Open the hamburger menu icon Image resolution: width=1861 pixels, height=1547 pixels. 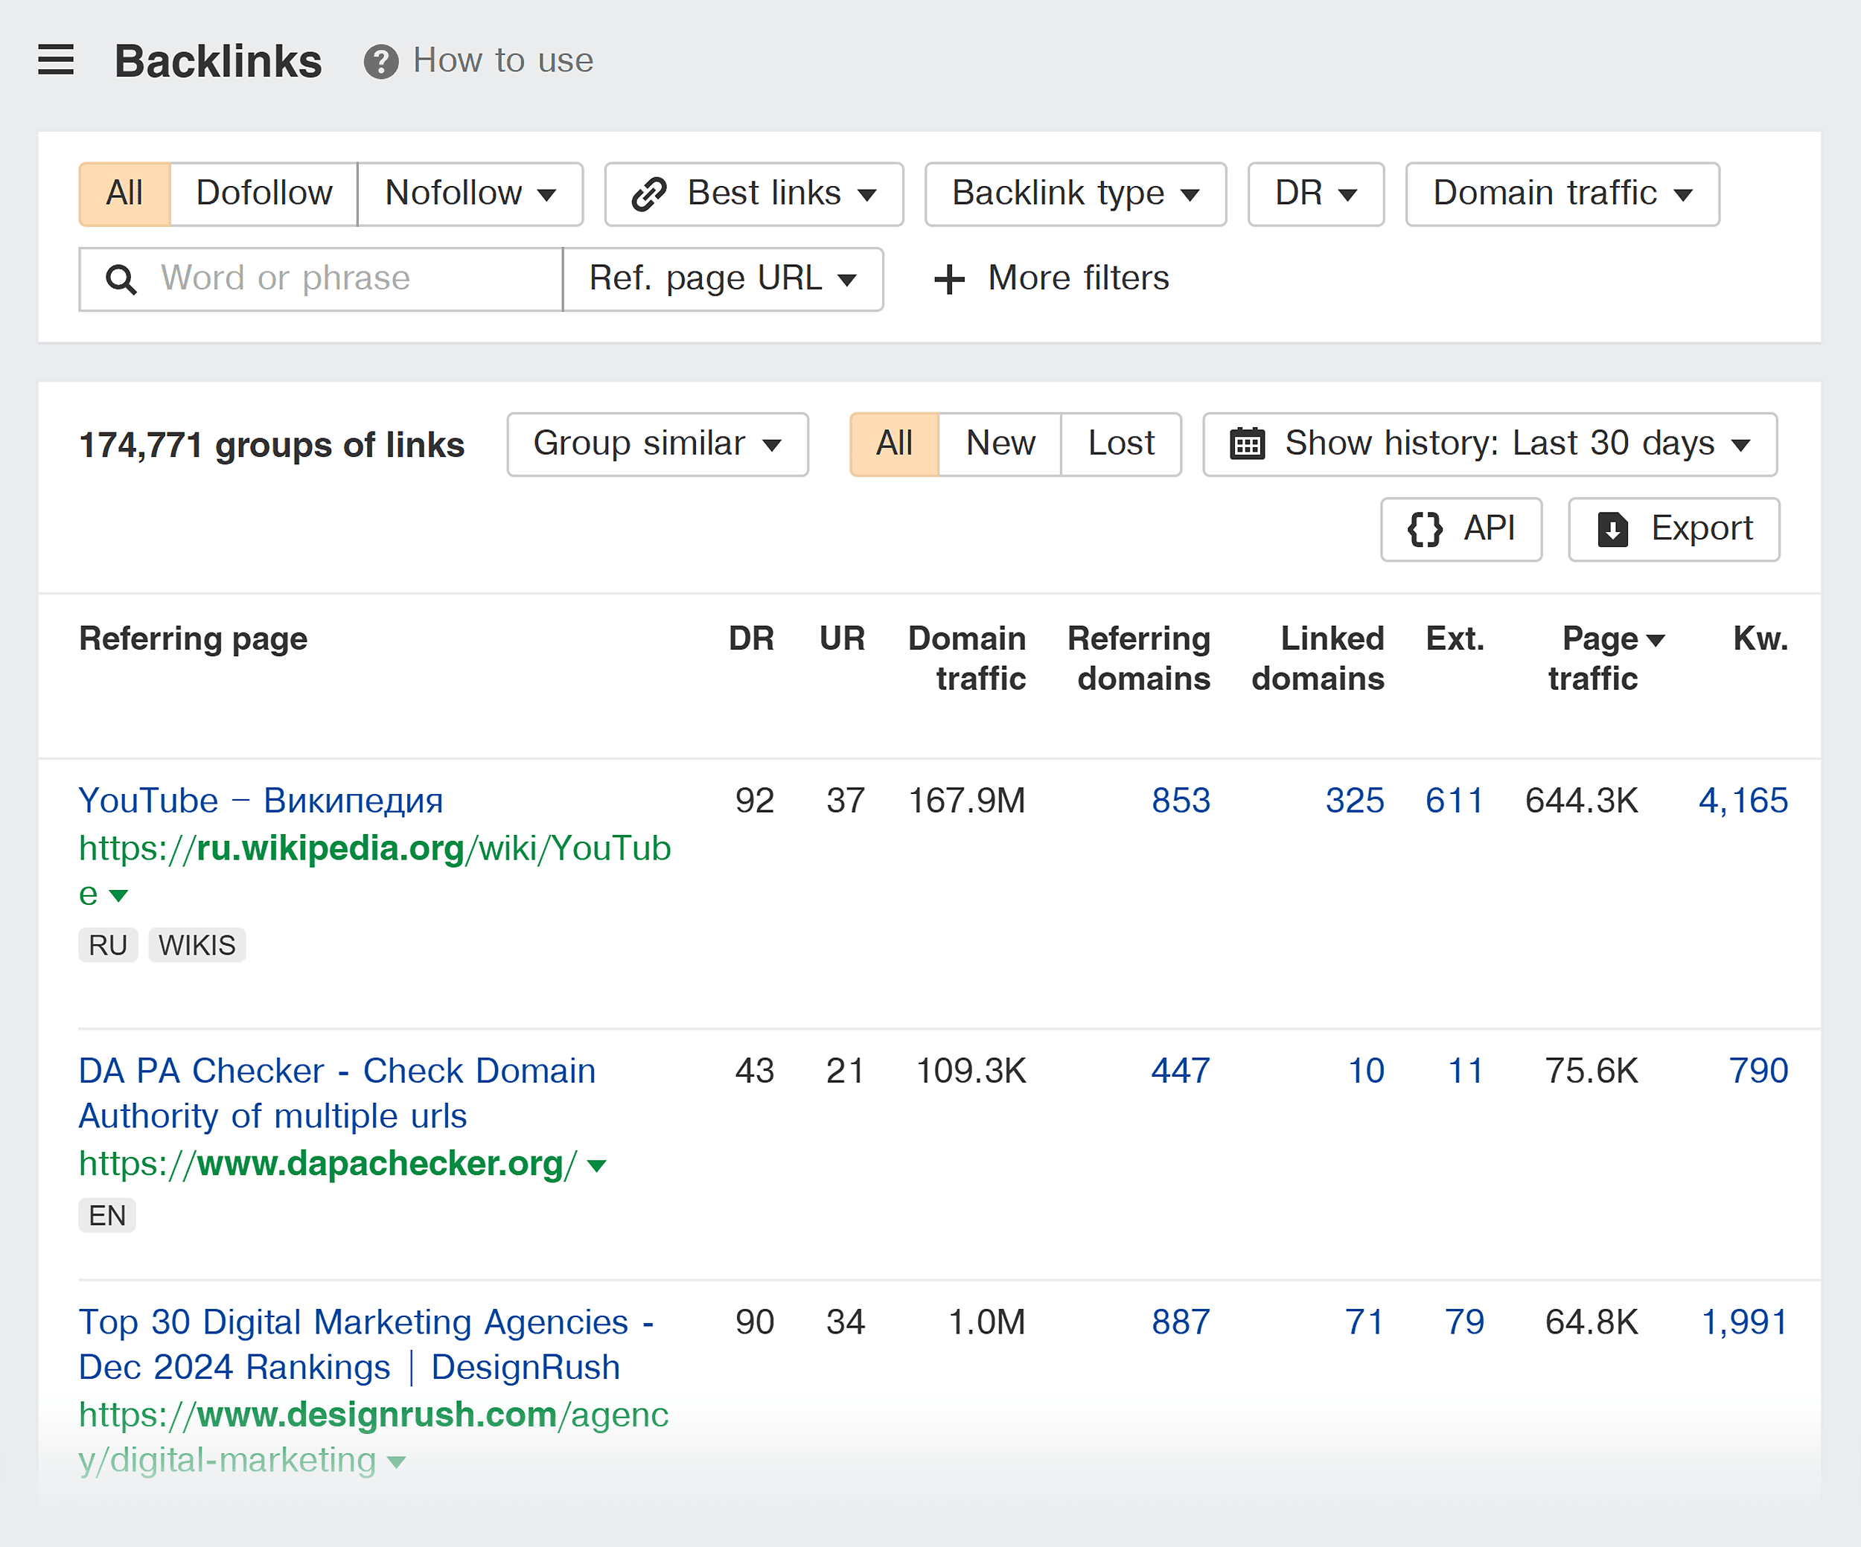coord(56,60)
